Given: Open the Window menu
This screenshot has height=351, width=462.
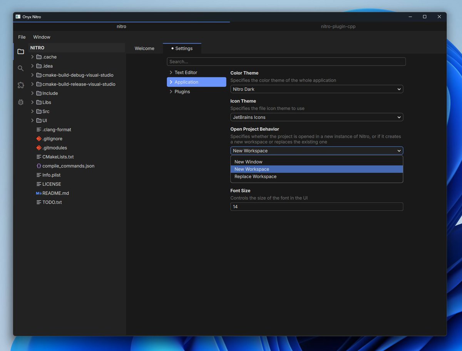Looking at the screenshot, I should [x=42, y=37].
